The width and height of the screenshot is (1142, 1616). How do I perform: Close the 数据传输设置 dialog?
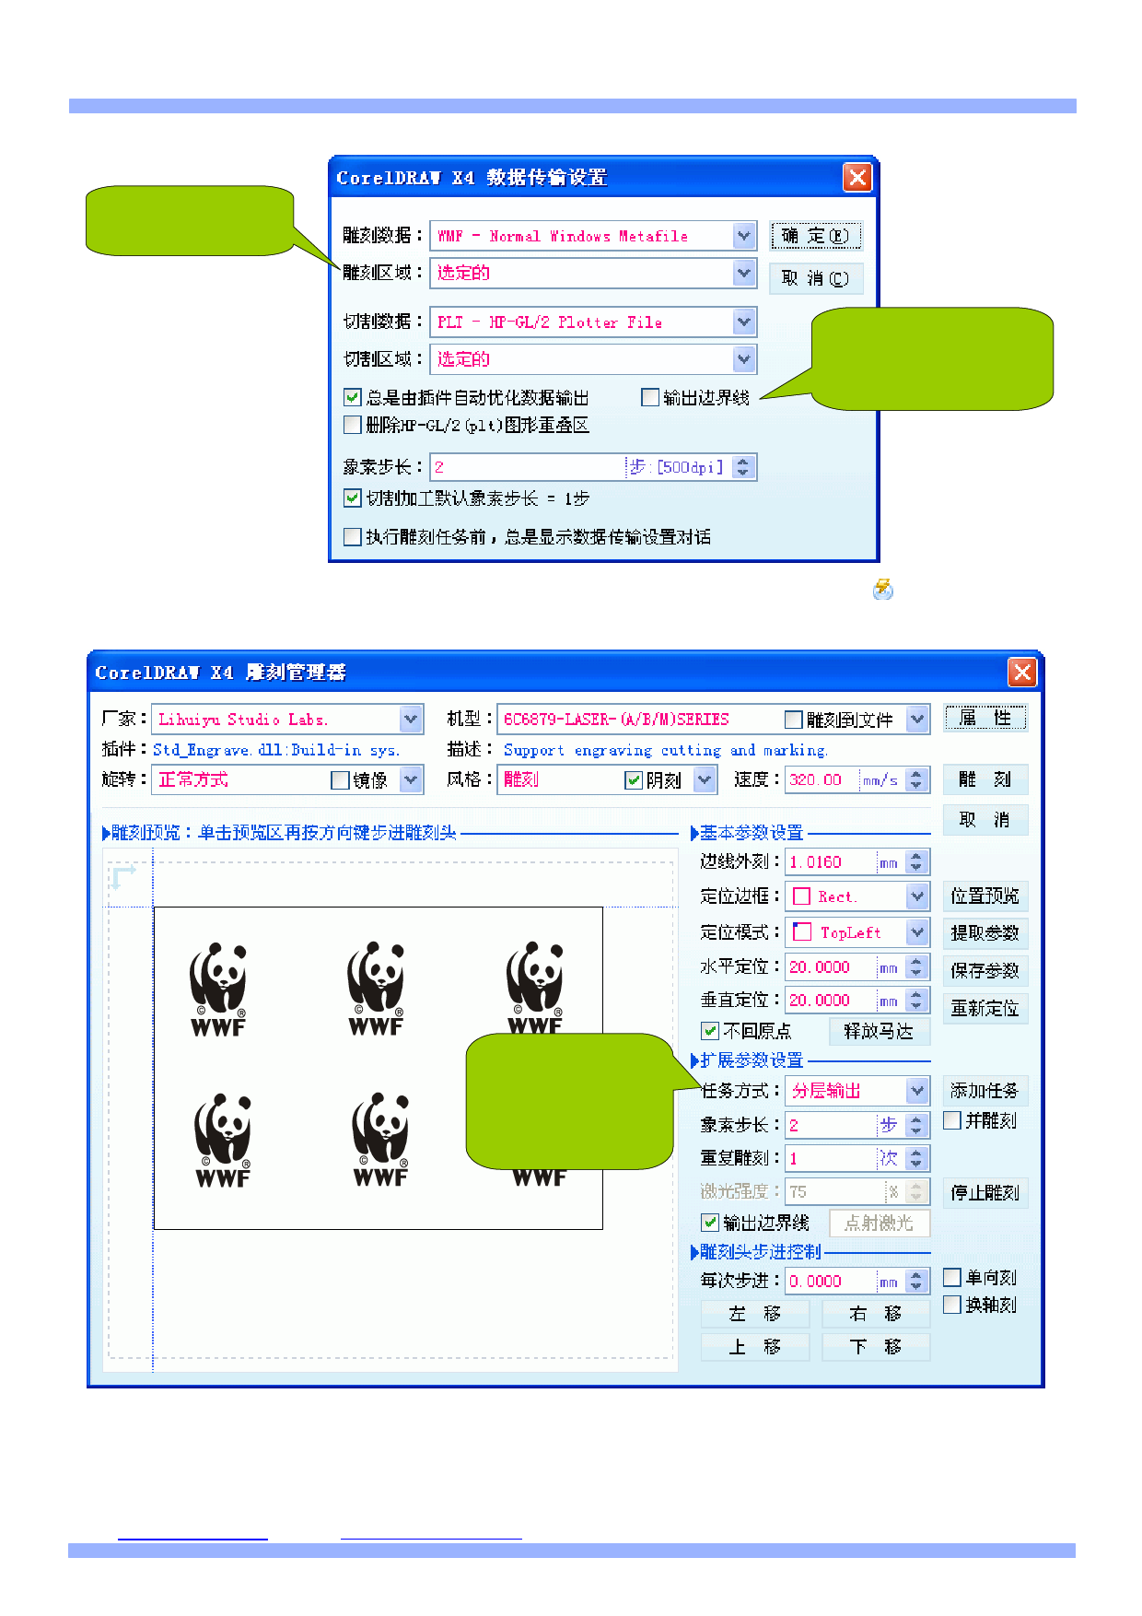[x=857, y=177]
